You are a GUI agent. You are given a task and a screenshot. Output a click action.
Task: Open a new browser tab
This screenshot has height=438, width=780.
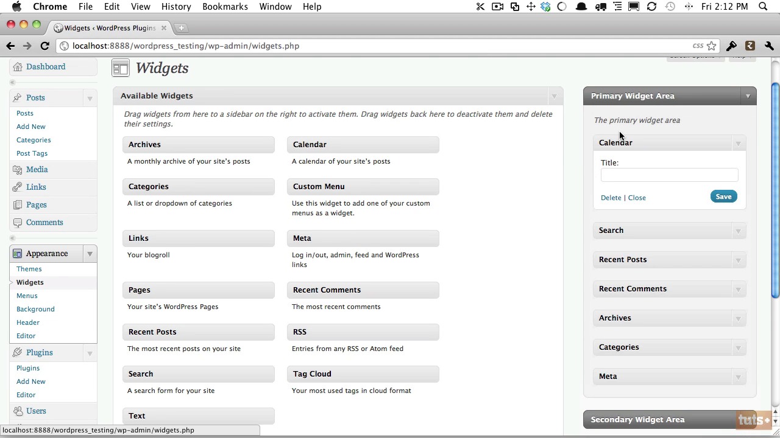181,28
